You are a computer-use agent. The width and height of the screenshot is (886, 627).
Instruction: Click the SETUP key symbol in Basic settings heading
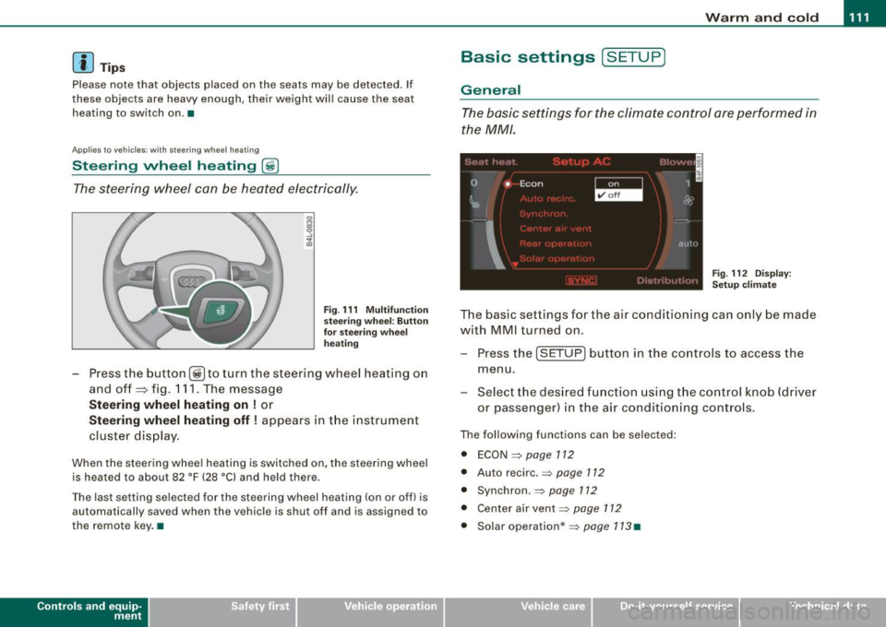(633, 57)
